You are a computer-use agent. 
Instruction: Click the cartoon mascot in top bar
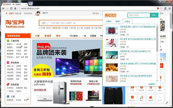coord(37,13)
